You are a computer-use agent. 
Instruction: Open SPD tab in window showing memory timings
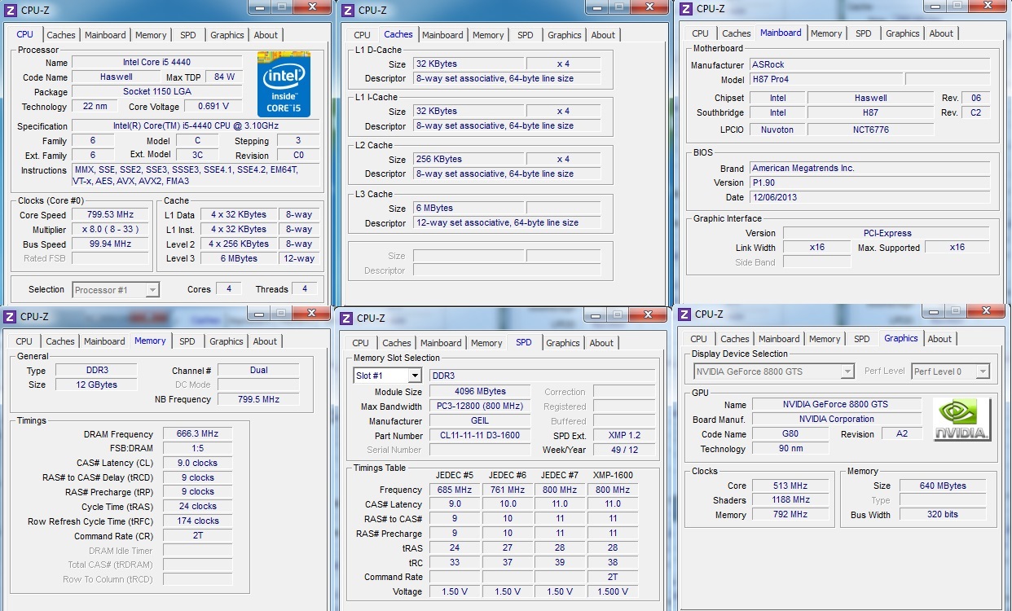(187, 341)
